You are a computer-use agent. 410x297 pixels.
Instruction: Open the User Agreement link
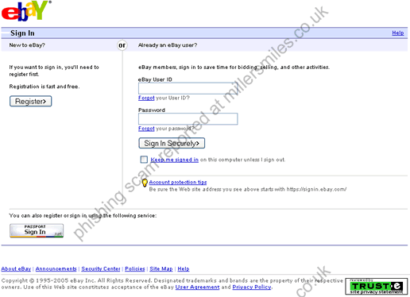coord(197,287)
